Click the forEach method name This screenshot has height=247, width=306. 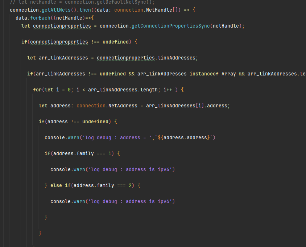40,18
